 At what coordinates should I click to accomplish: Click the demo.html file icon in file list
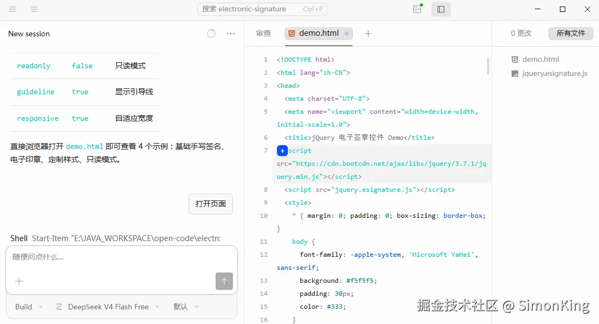pos(515,60)
